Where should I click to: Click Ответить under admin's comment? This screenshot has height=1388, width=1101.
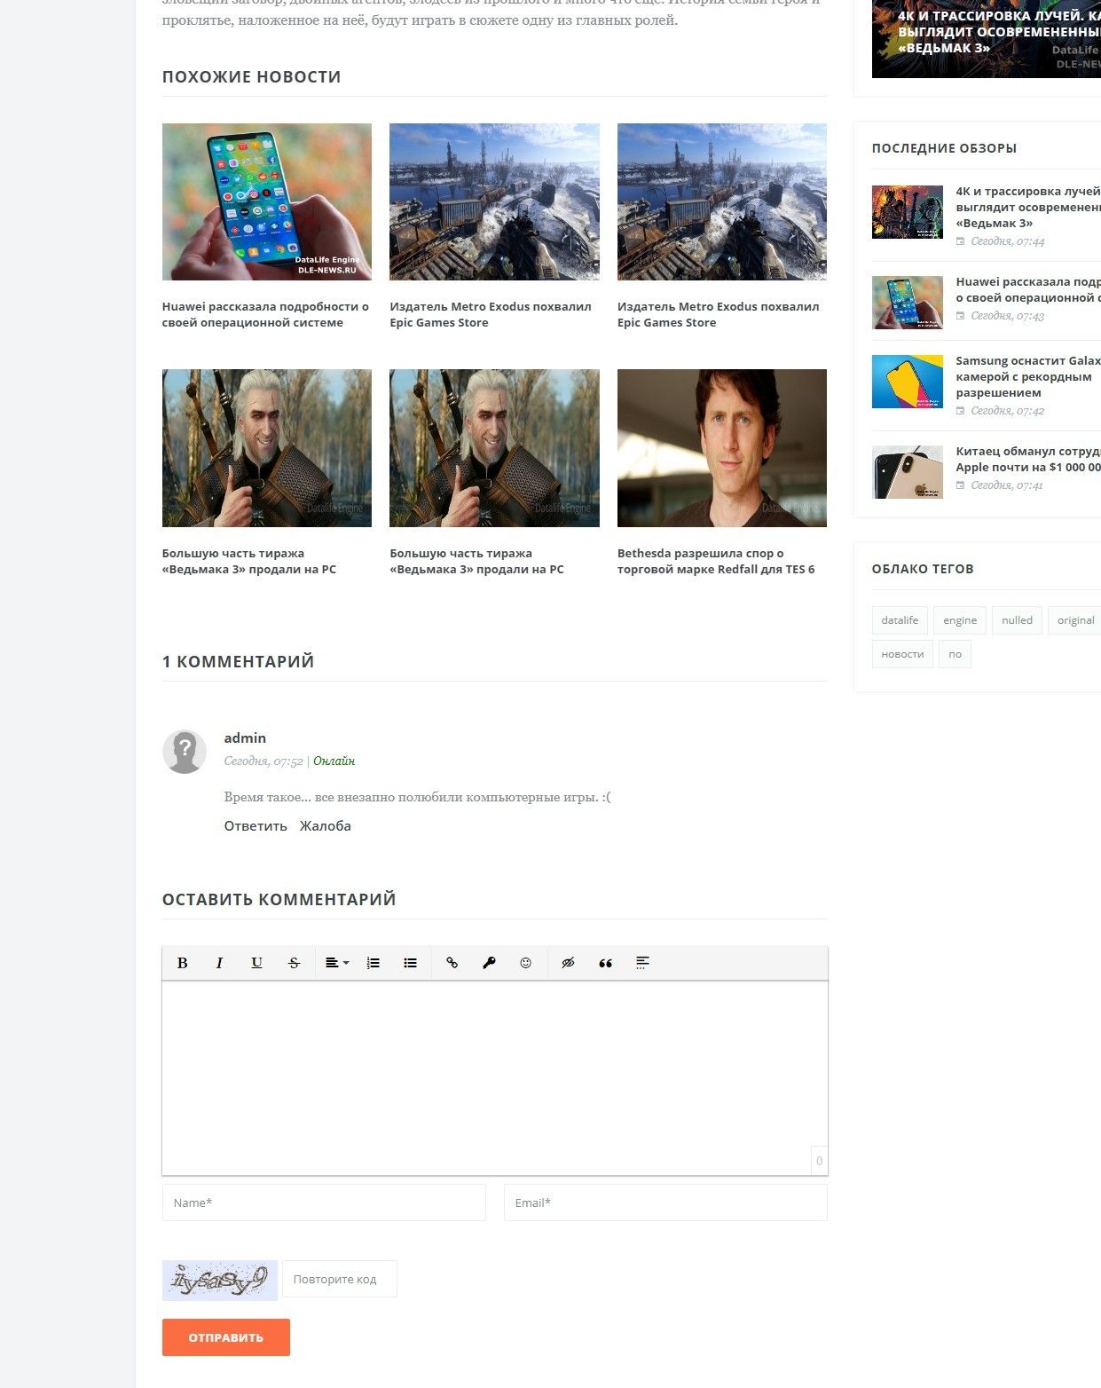tap(256, 826)
